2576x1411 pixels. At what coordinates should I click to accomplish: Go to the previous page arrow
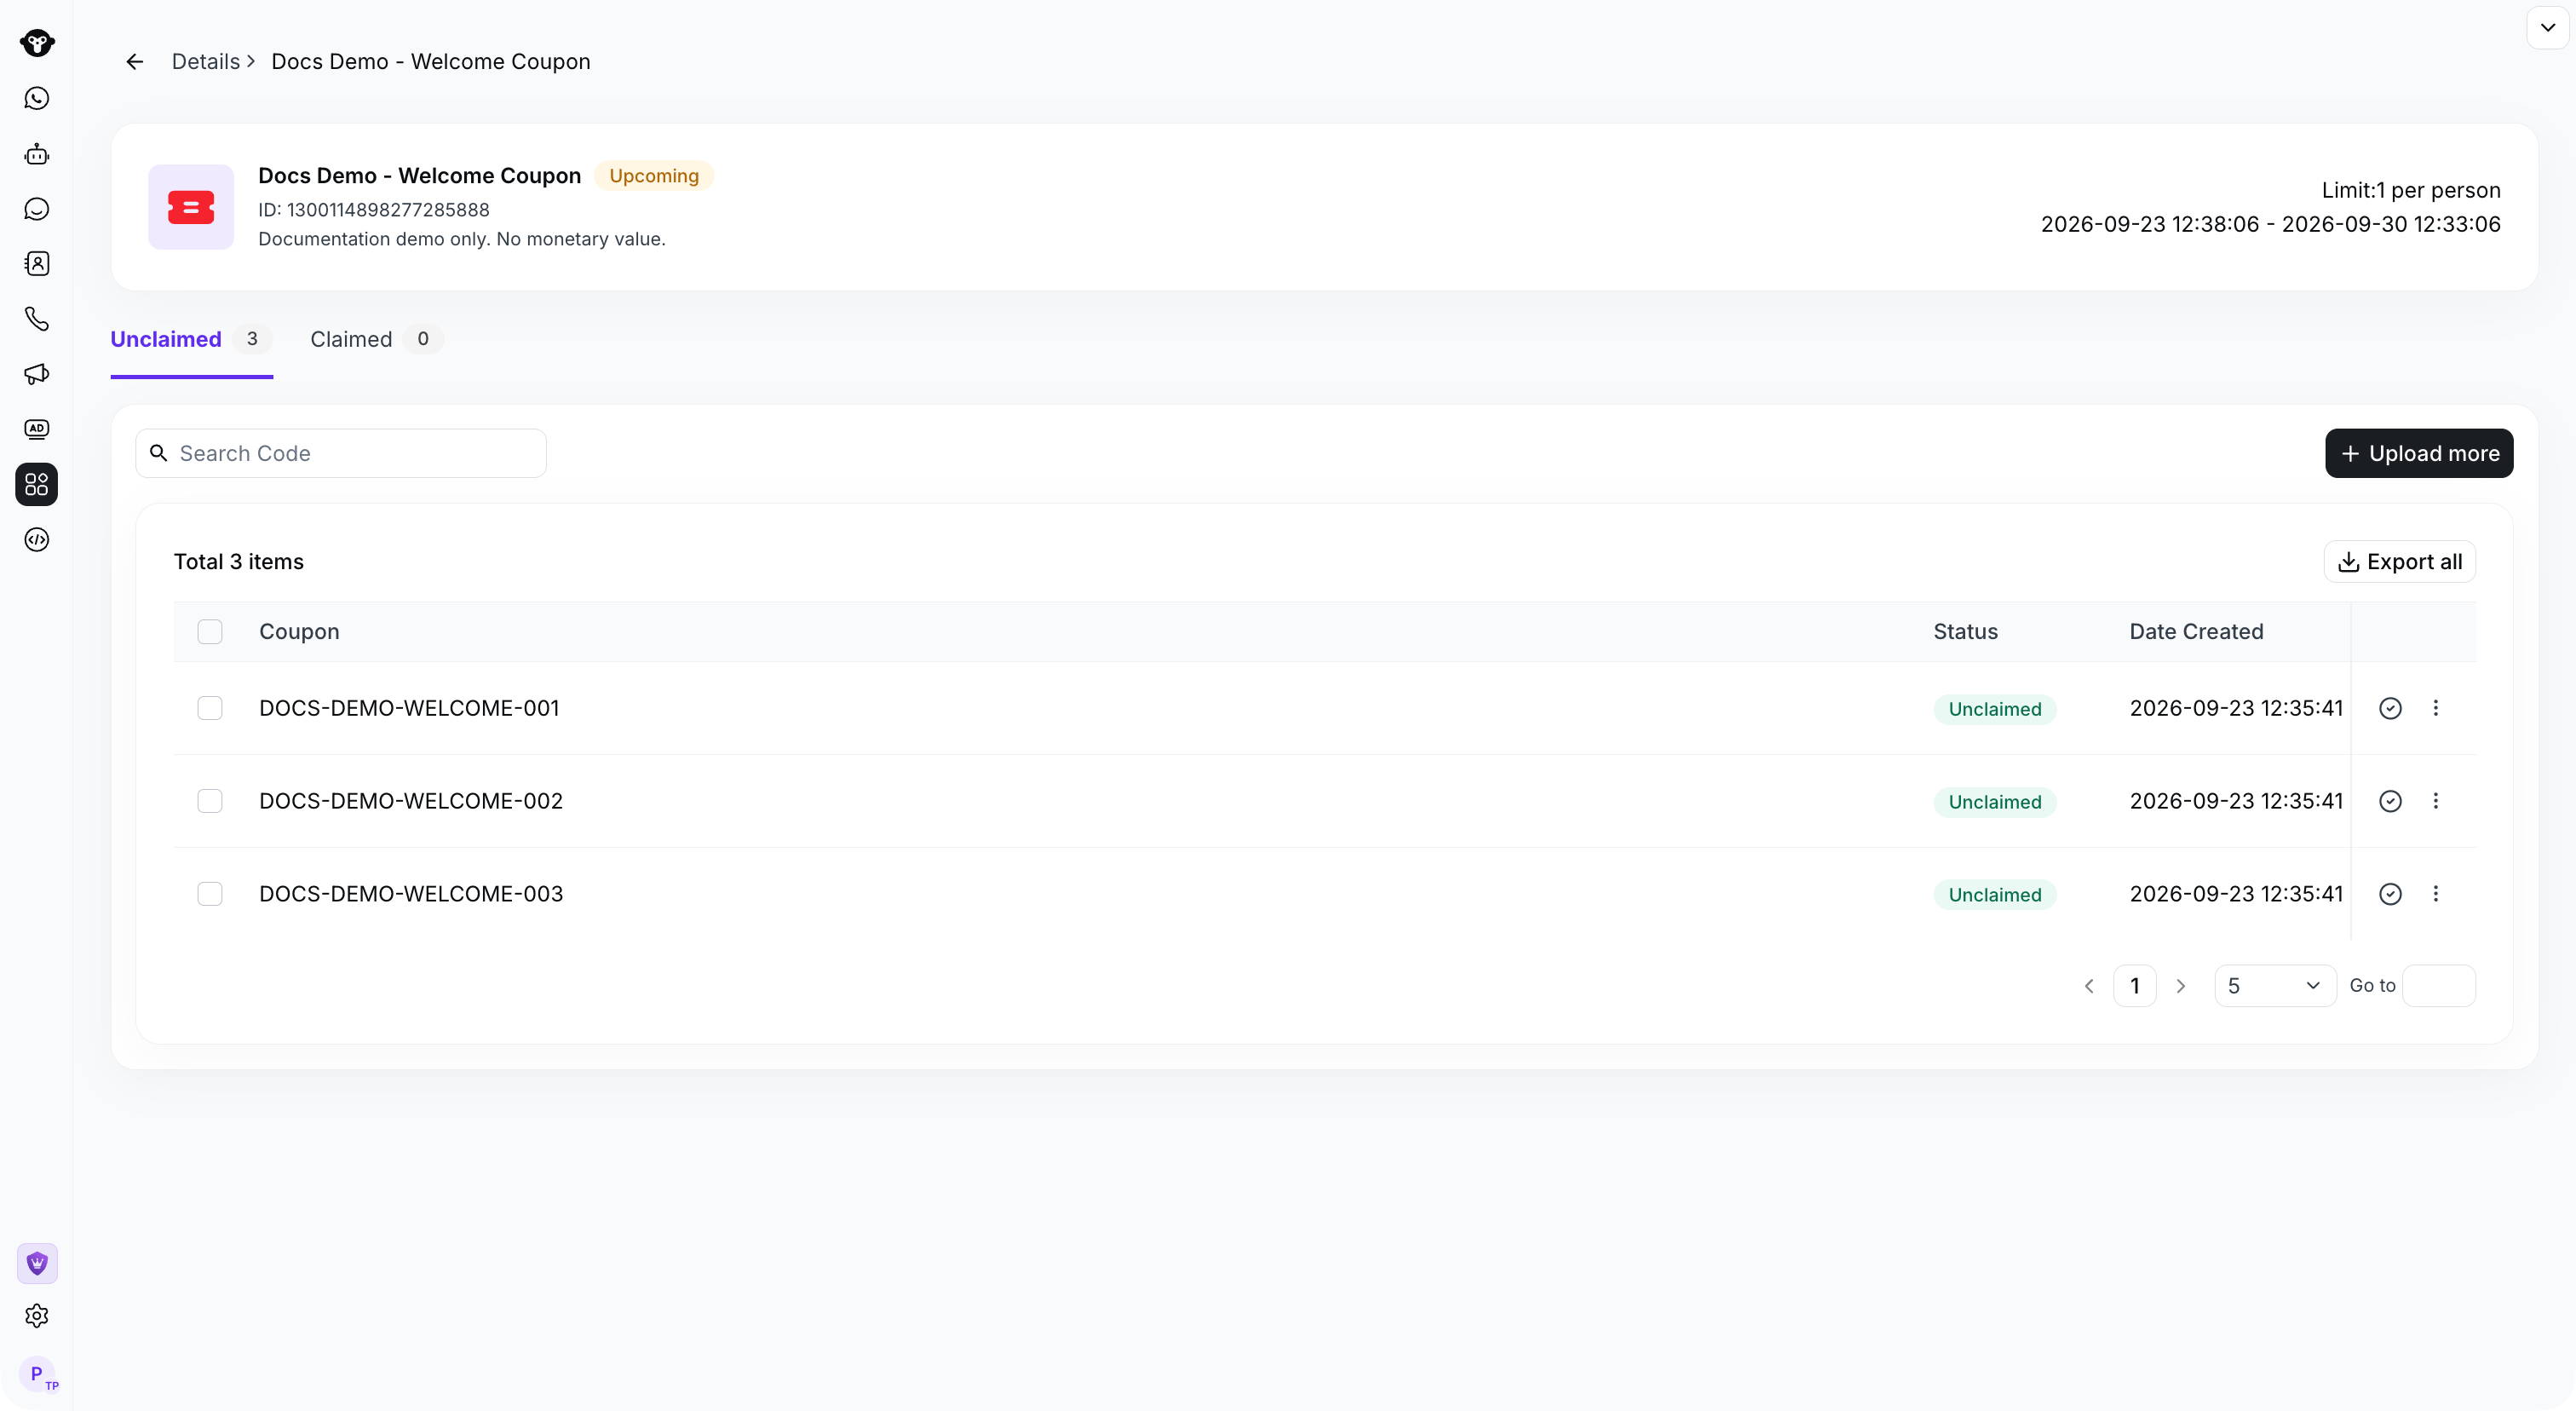[x=2089, y=986]
